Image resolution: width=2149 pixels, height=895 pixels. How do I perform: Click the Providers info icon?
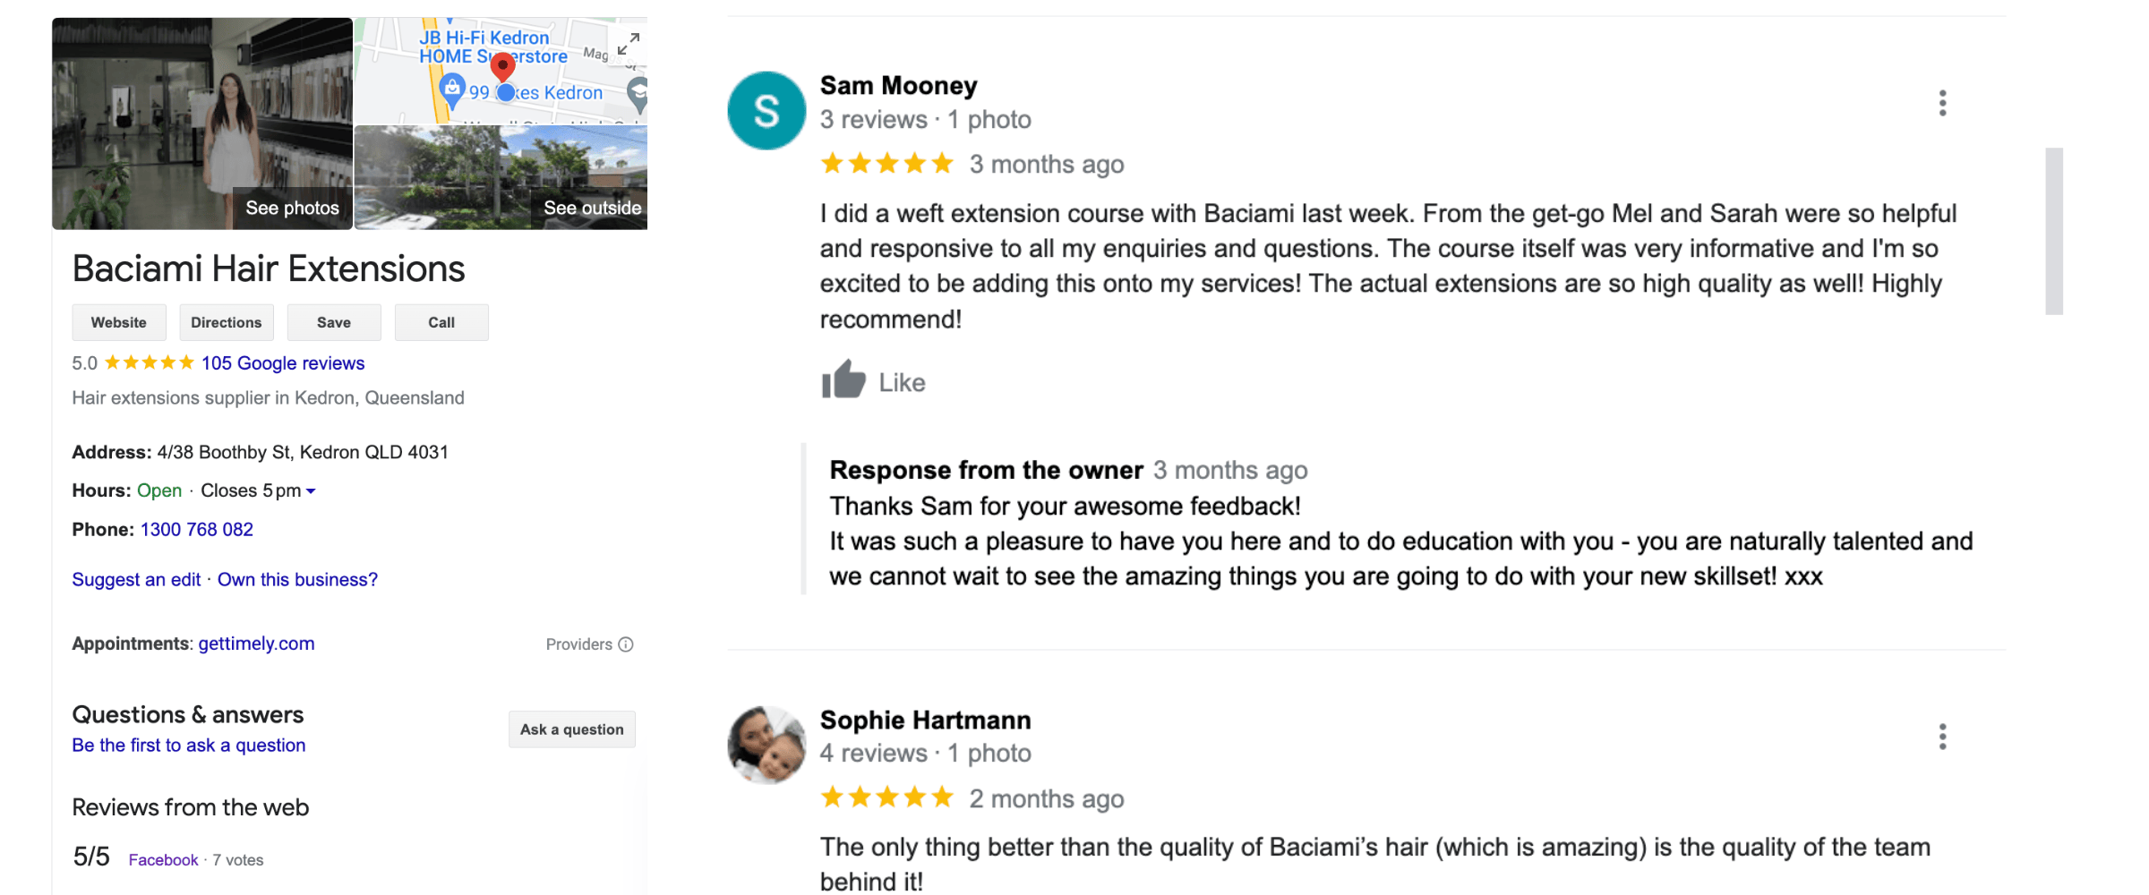click(x=626, y=644)
